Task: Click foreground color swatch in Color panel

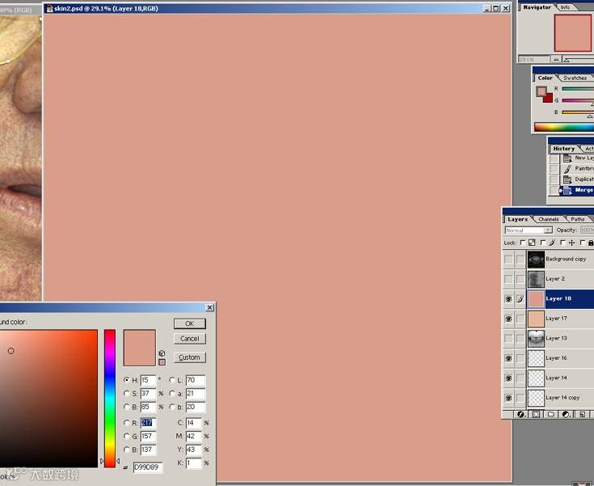Action: coord(541,91)
